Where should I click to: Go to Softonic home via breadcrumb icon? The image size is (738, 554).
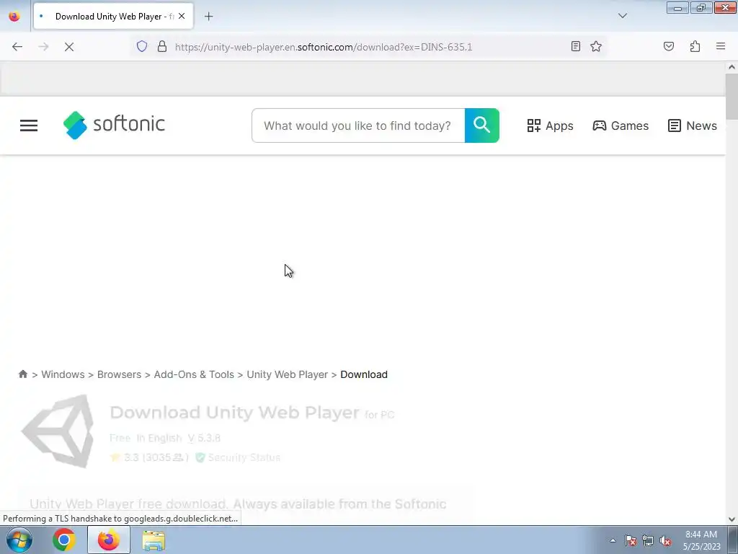(x=22, y=374)
